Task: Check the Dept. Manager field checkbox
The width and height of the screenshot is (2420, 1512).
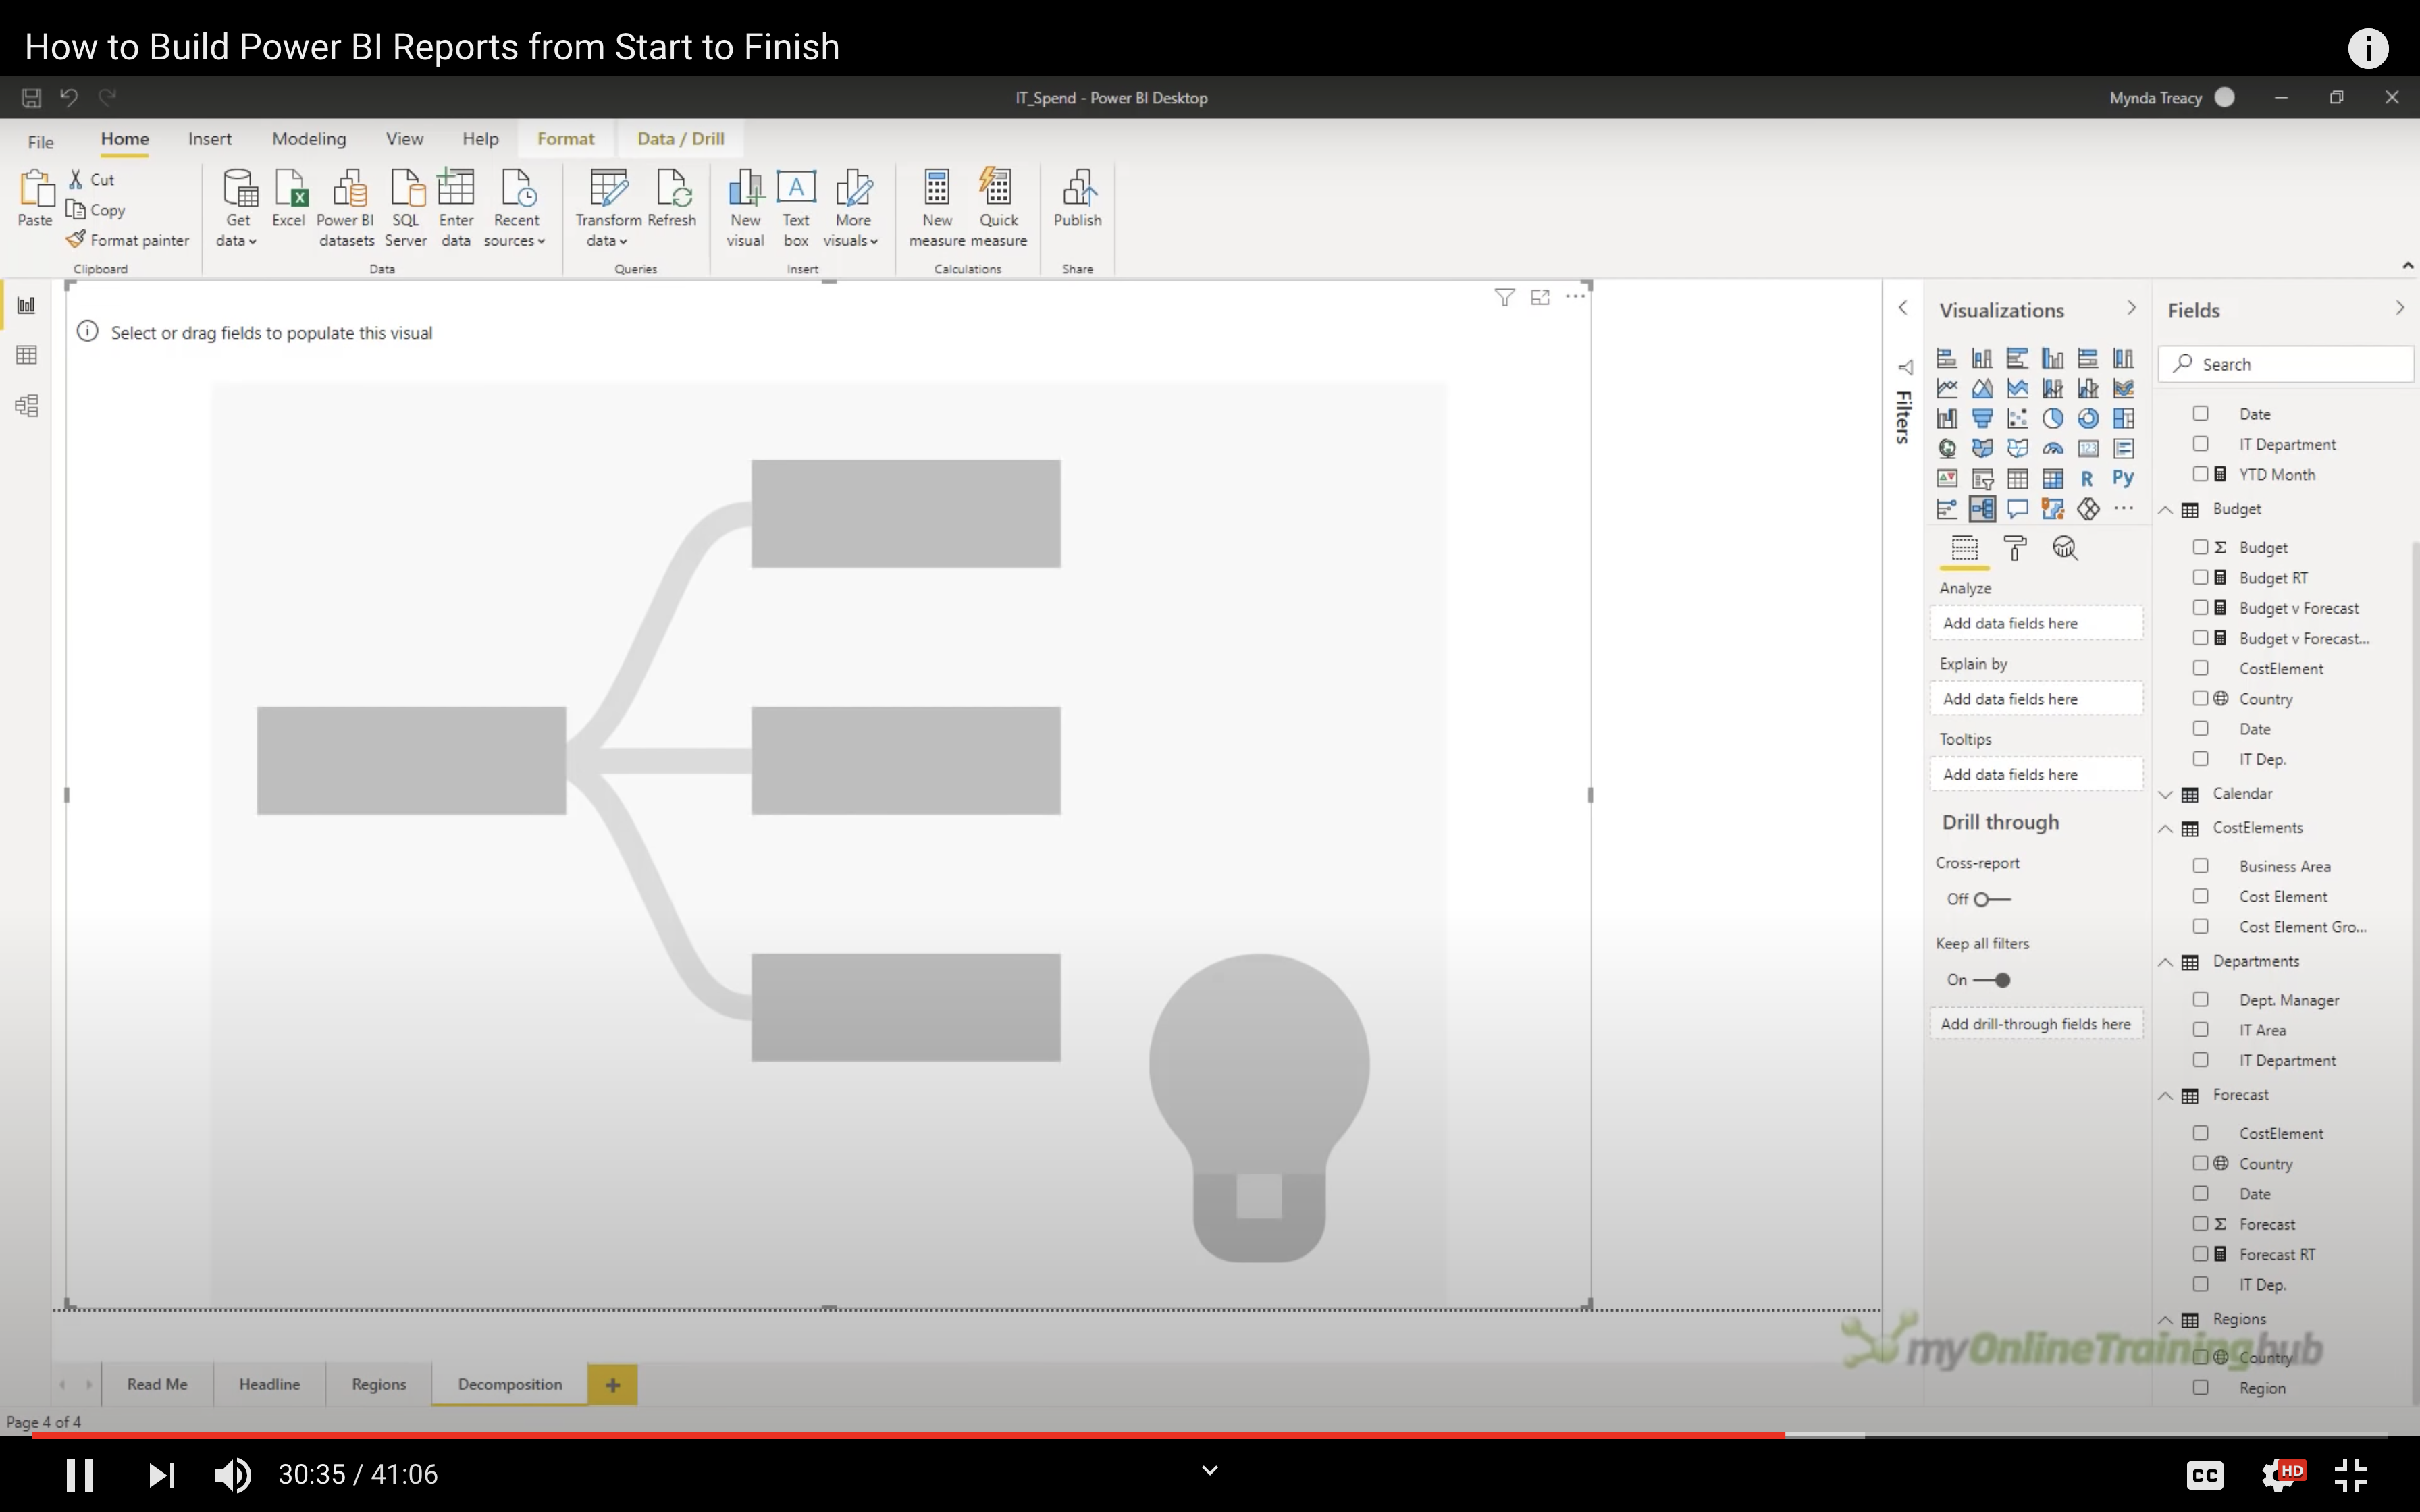Action: tap(2200, 999)
